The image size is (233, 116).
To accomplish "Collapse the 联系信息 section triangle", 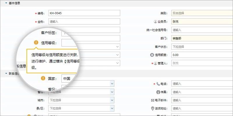I will 6,74.
